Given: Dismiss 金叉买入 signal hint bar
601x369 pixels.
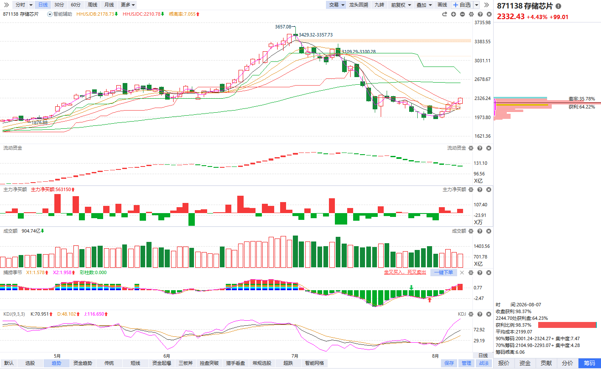Looking at the screenshot, I should tap(462, 272).
